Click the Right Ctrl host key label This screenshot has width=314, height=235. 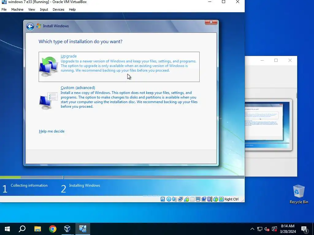tap(232, 199)
